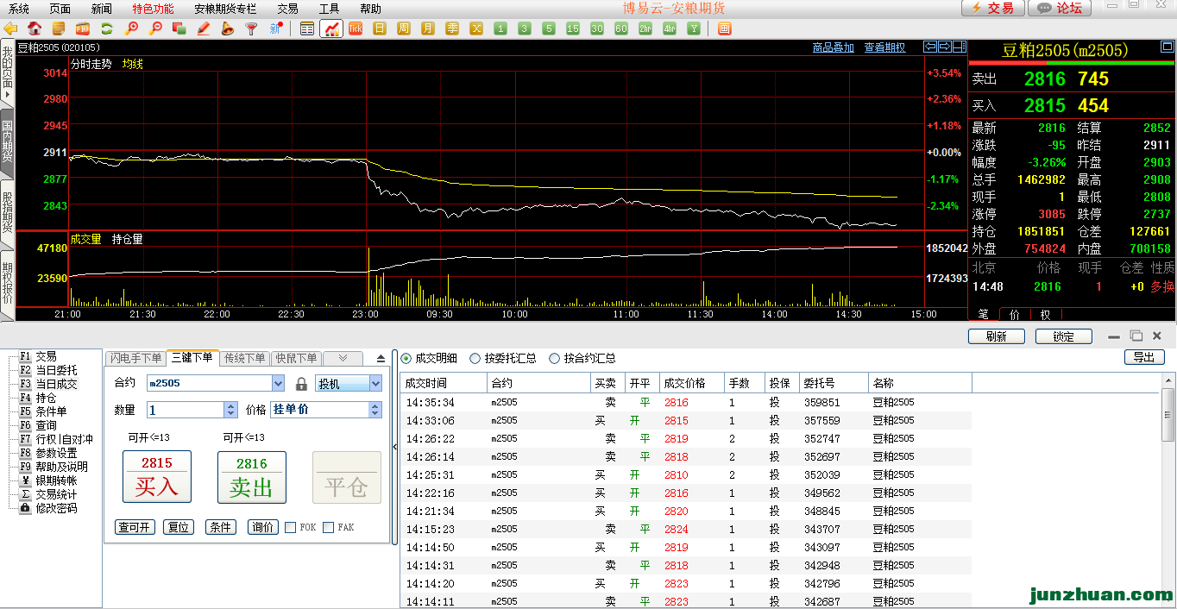Switch to the 快鼠下单 tab
The width and height of the screenshot is (1177, 609).
(296, 358)
